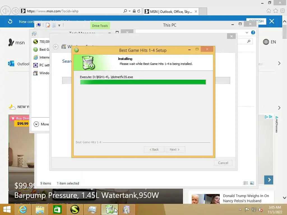Click the security lock icon in address bar
Image resolution: width=287 pixels, height=215 pixels.
(x=134, y=11)
